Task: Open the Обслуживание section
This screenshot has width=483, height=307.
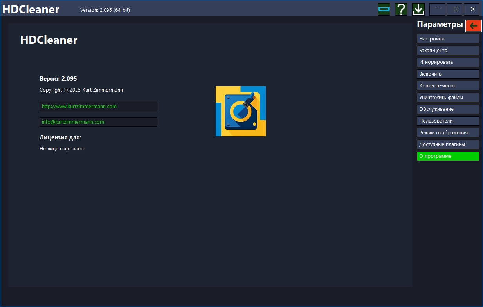Action: [x=448, y=109]
